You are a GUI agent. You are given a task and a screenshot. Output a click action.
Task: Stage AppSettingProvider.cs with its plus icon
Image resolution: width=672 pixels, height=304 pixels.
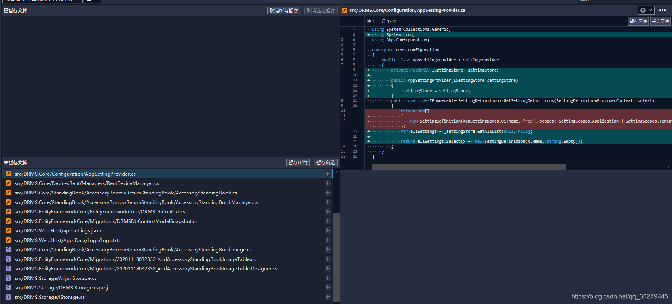point(328,174)
